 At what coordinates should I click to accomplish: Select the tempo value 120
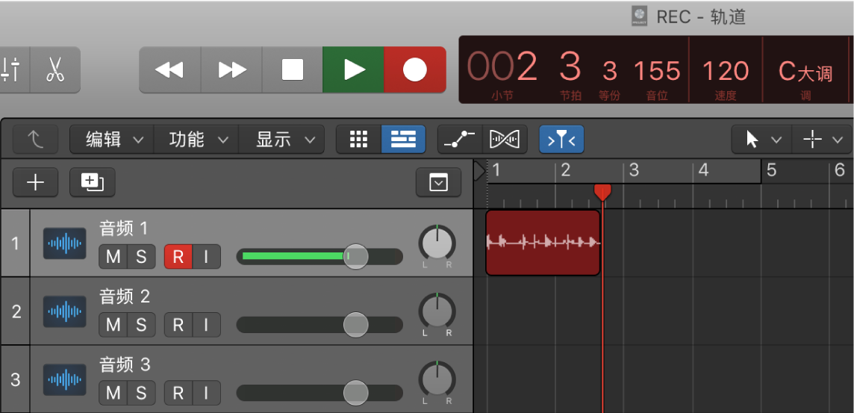pos(726,71)
